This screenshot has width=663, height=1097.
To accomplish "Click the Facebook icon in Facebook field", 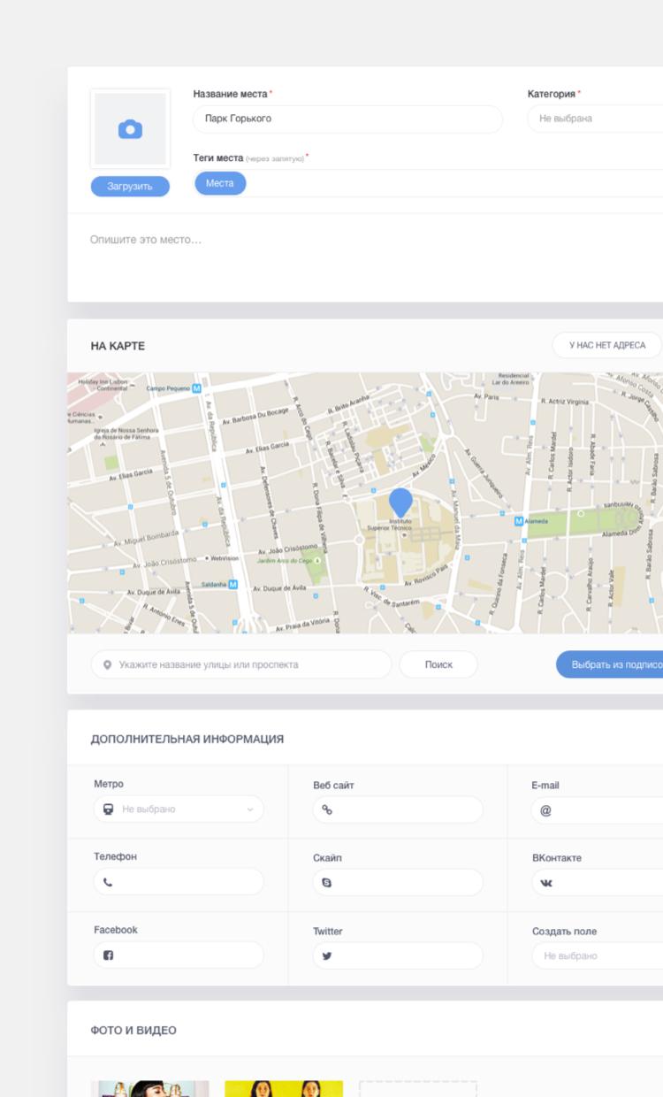I will 108,955.
